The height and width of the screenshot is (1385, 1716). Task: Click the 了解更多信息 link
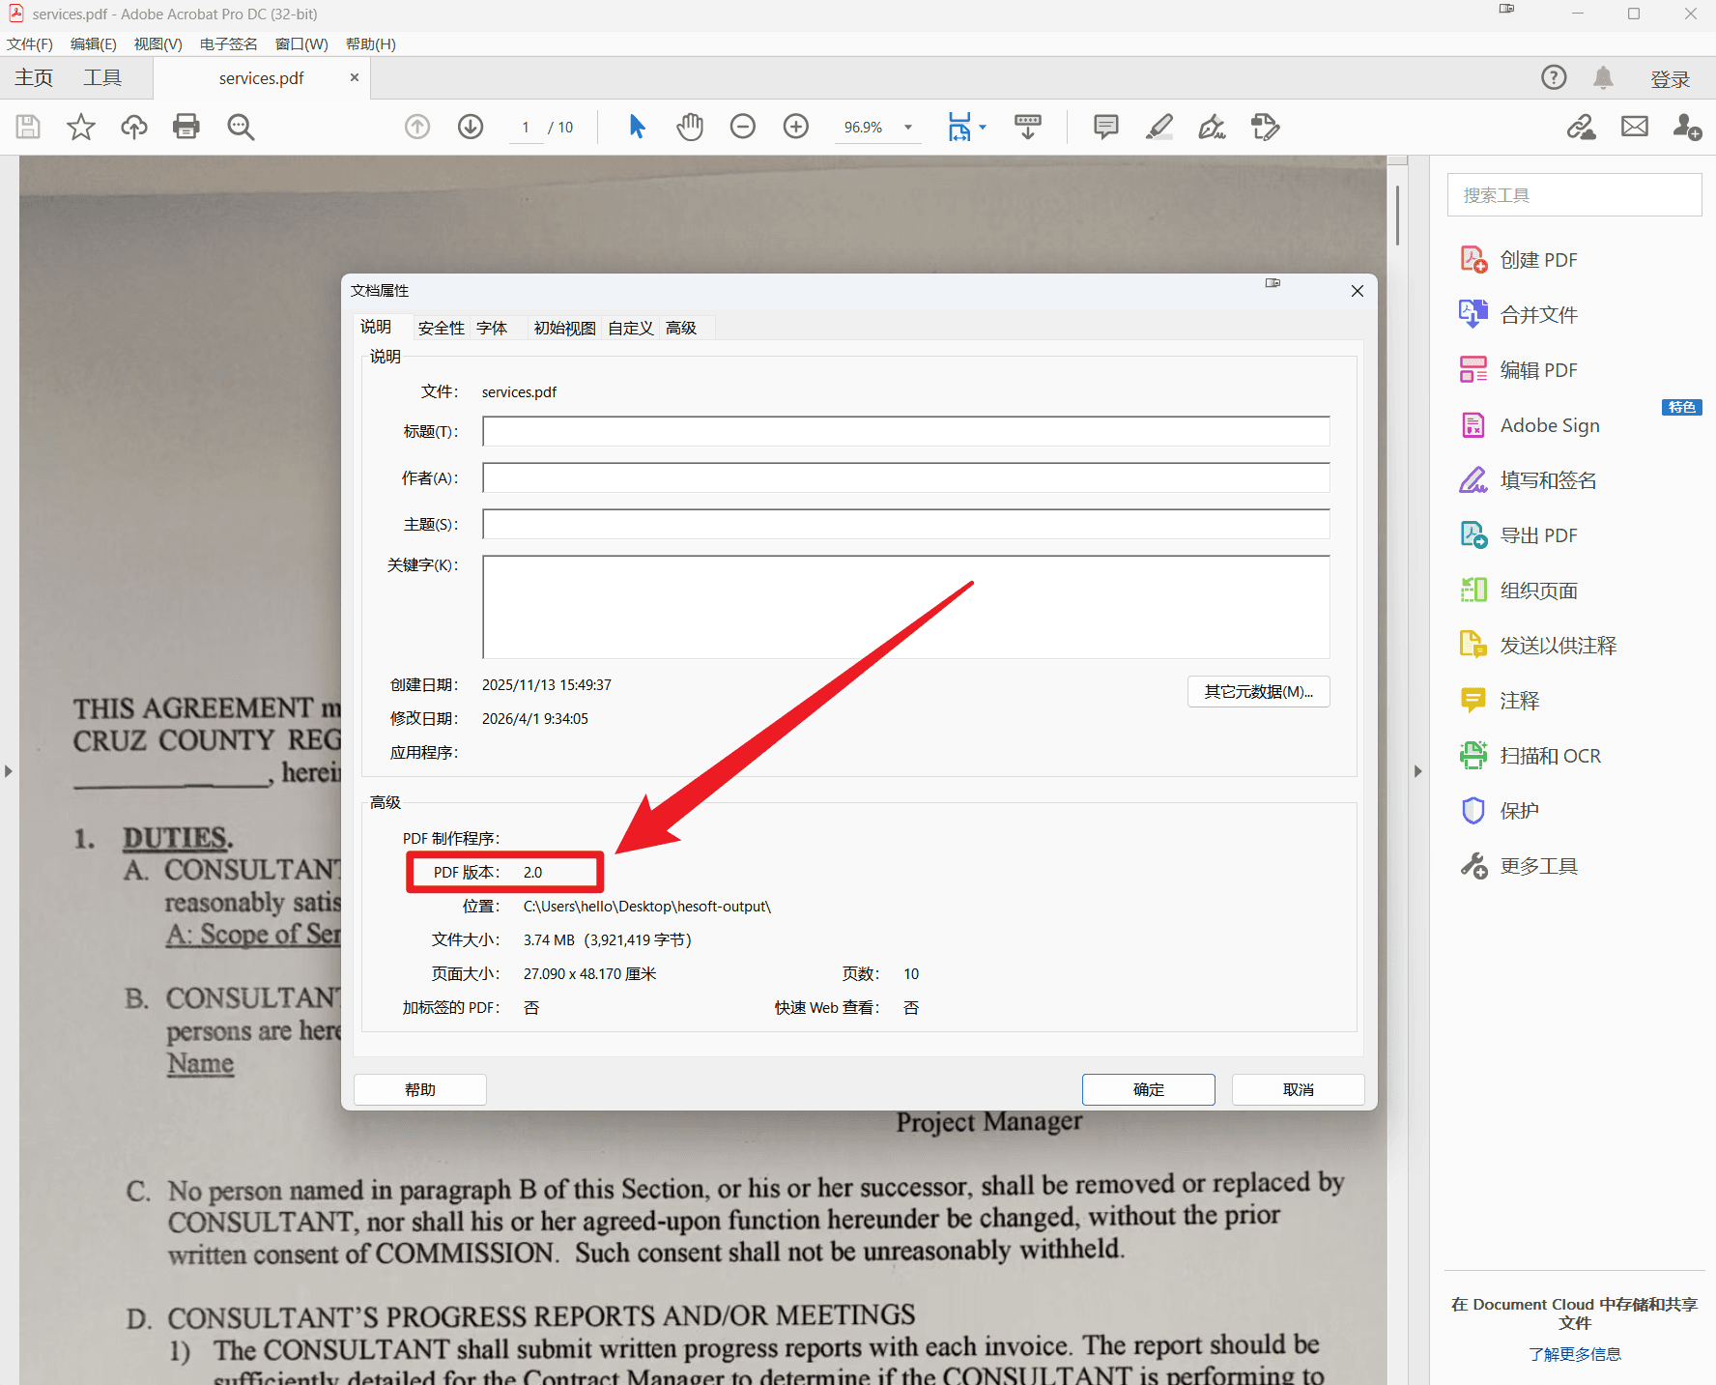coord(1574,1354)
